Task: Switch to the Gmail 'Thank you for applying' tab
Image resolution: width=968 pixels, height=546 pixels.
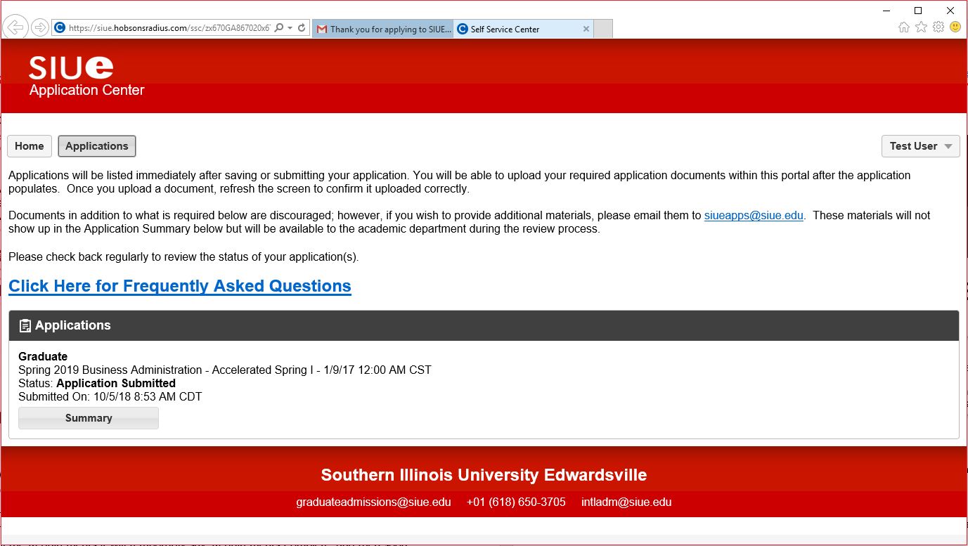Action: 383,29
